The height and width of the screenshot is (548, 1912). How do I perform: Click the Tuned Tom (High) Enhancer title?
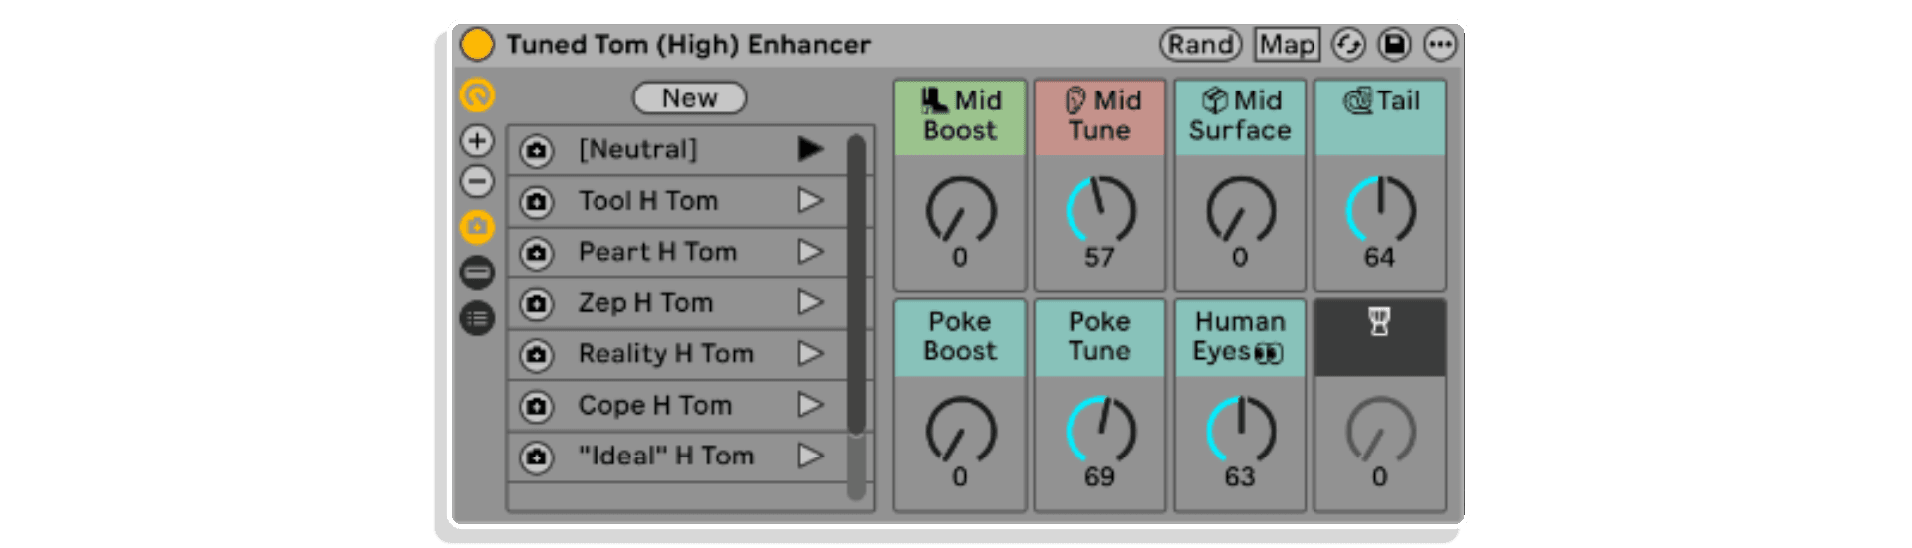(688, 45)
